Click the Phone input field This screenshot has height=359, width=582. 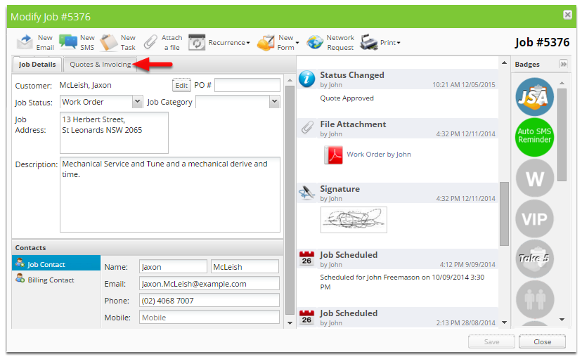209,301
